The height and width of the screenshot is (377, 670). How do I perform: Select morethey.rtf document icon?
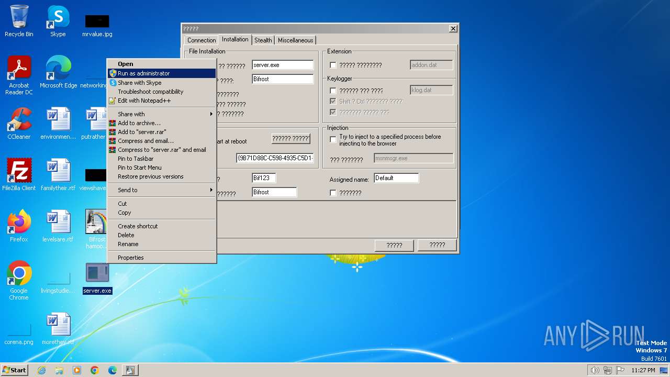pyautogui.click(x=58, y=329)
